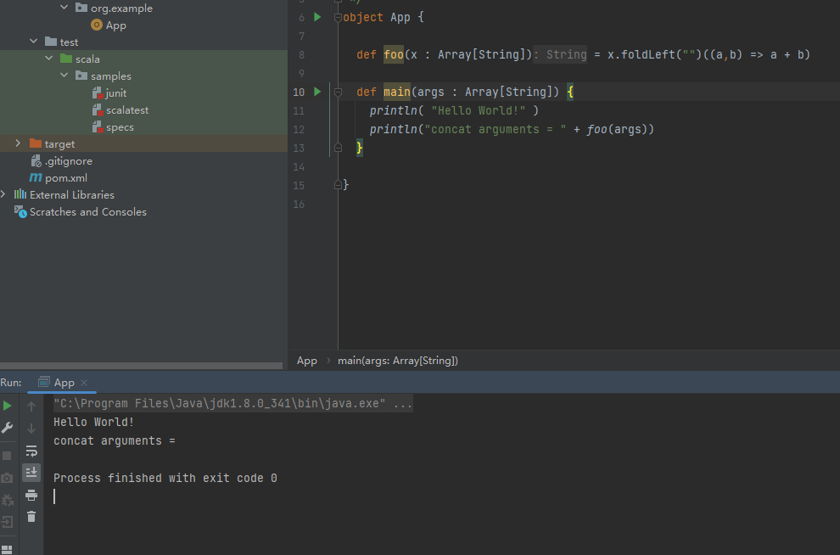840x555 pixels.
Task: Toggle soft-wrap in the console toolbar
Action: [31, 451]
